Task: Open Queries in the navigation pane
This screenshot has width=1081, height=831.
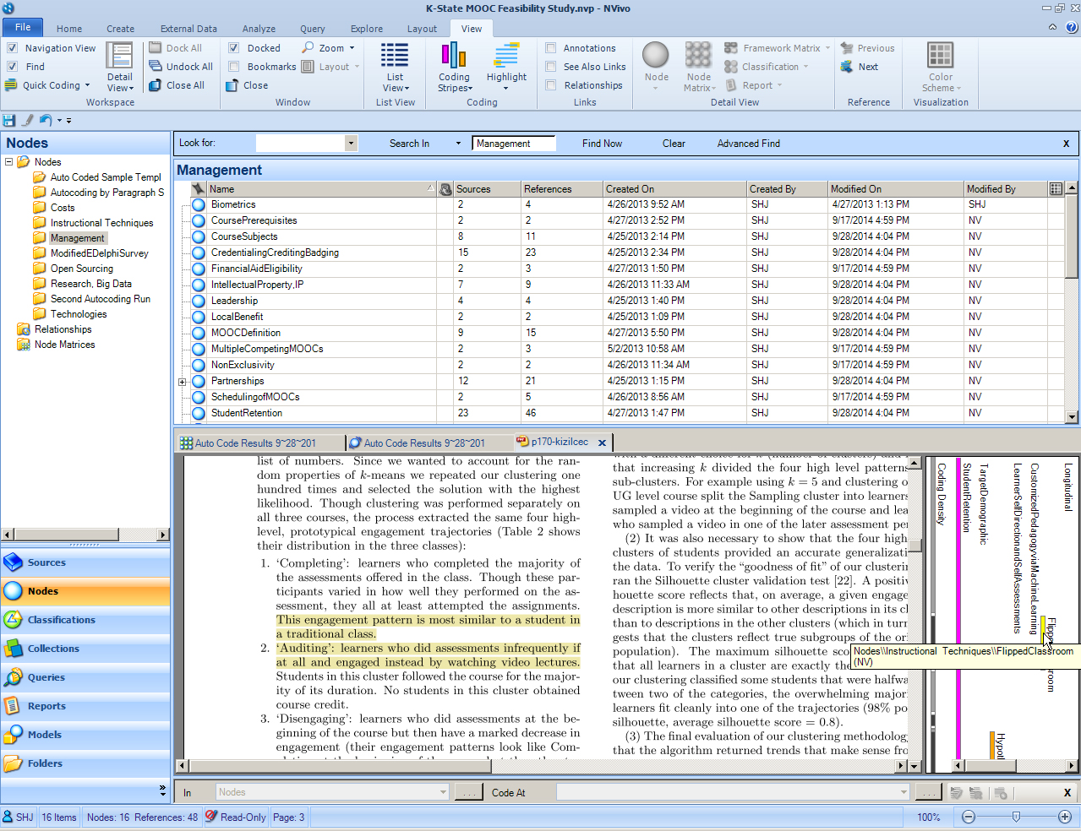Action: pyautogui.click(x=85, y=677)
